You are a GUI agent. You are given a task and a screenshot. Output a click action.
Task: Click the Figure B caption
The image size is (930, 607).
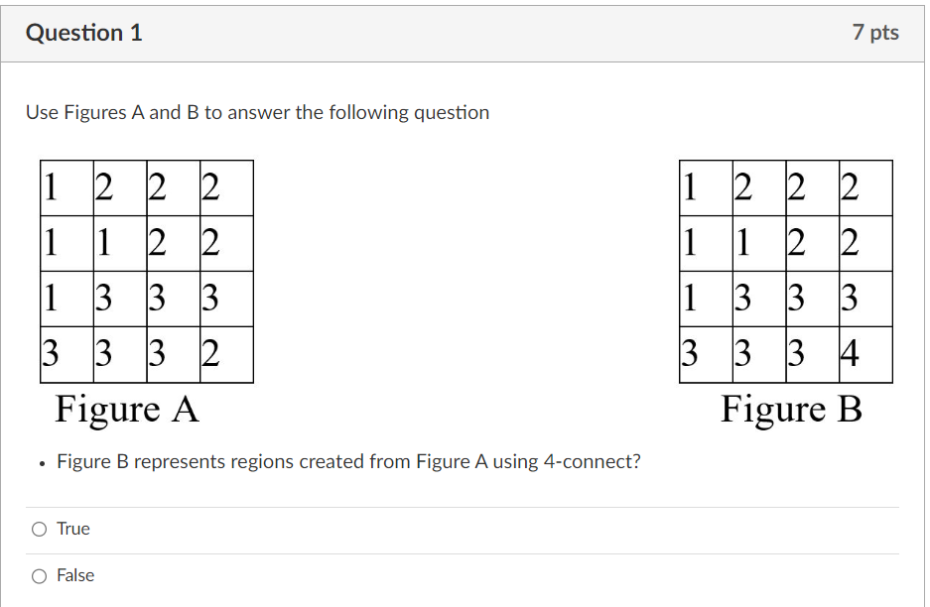point(791,409)
